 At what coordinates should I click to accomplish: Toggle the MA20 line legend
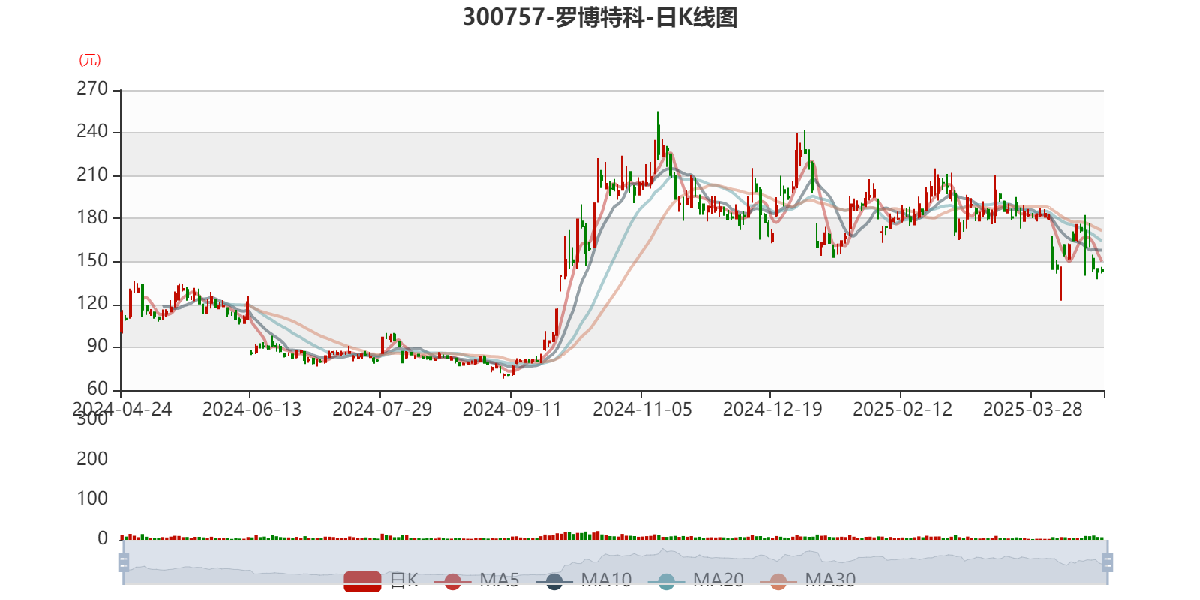pyautogui.click(x=696, y=580)
